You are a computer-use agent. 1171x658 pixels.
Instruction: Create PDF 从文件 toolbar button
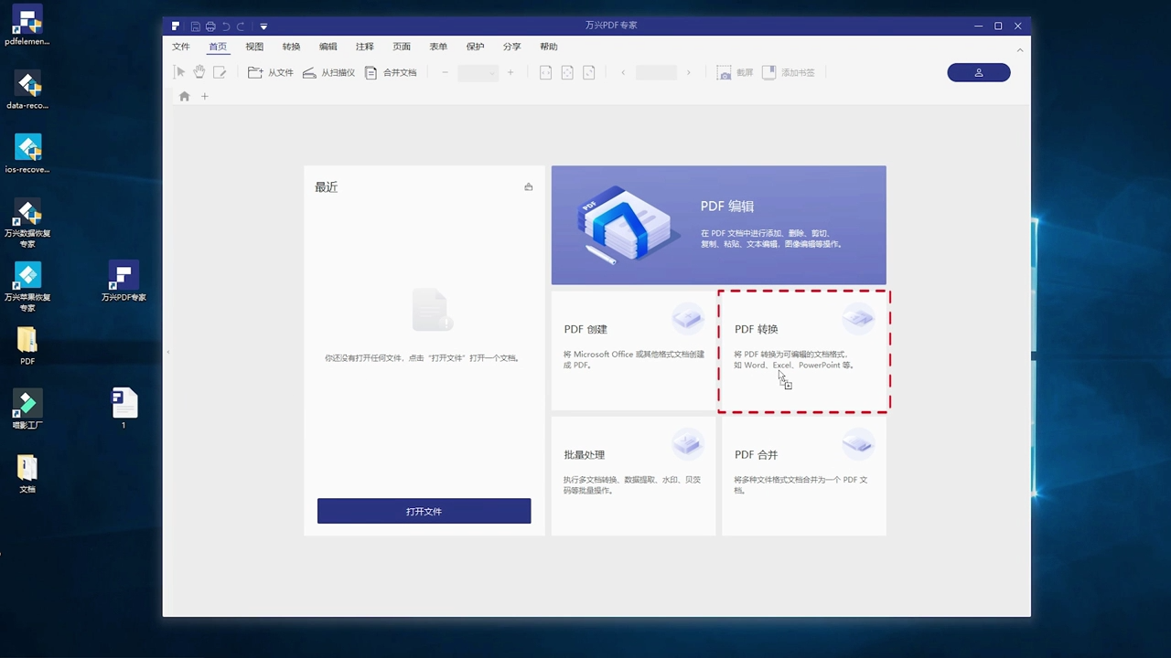pos(271,72)
